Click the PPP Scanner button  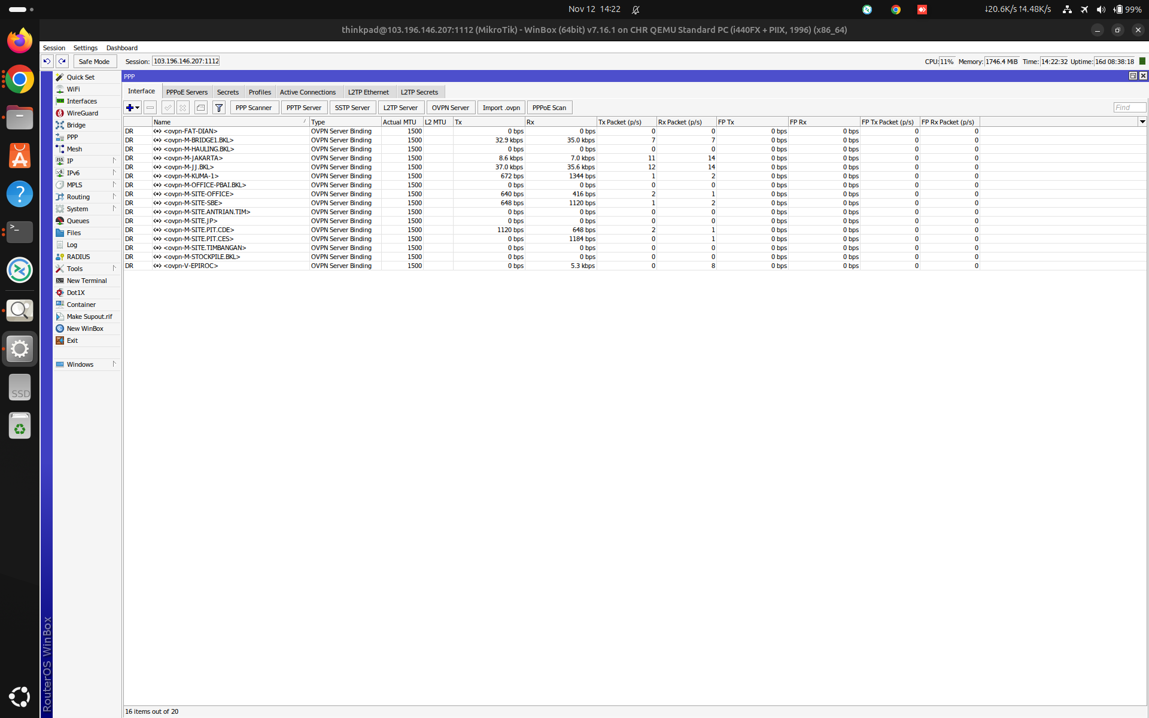[254, 108]
